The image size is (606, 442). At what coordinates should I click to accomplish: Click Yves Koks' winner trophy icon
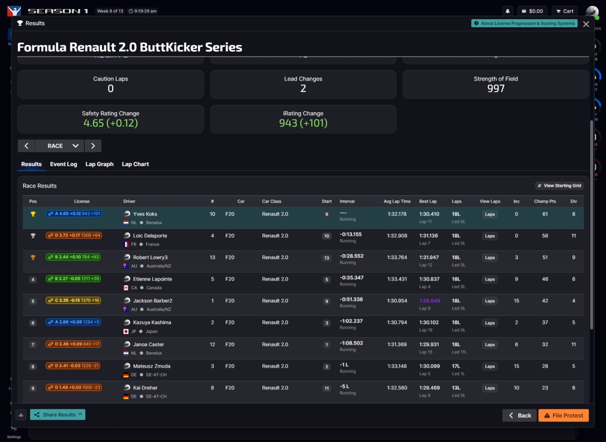pyautogui.click(x=33, y=213)
